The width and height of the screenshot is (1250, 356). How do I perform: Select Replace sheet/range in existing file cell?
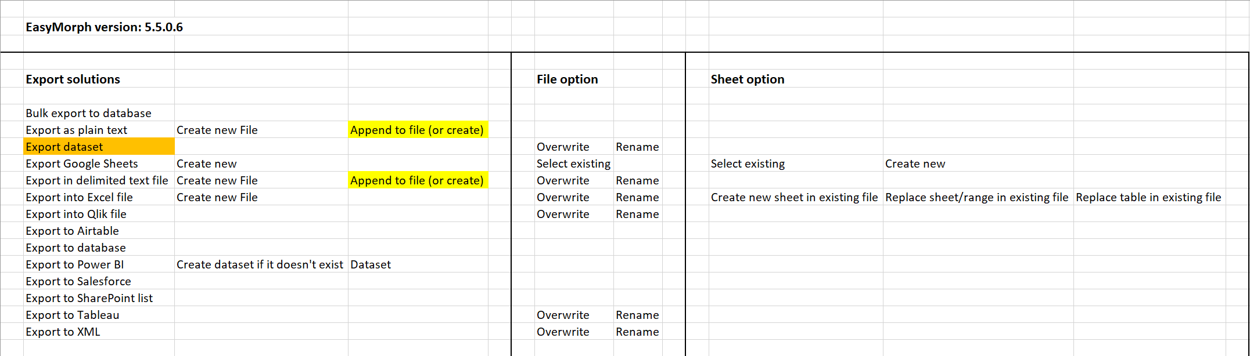pos(978,197)
